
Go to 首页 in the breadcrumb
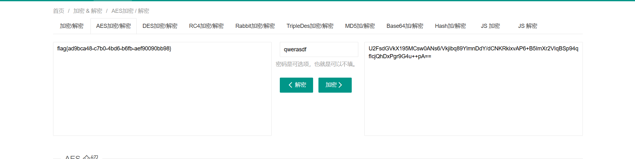tap(58, 11)
